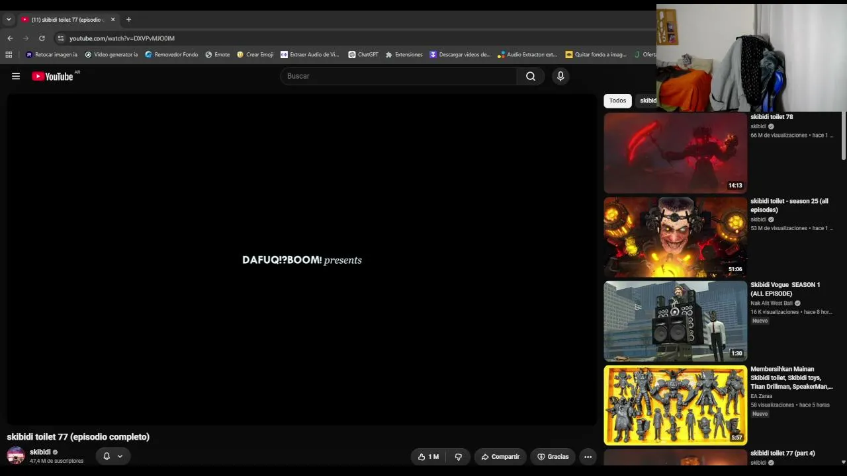Click the address bar URL
Viewport: 847px width, 476px height.
(122, 38)
